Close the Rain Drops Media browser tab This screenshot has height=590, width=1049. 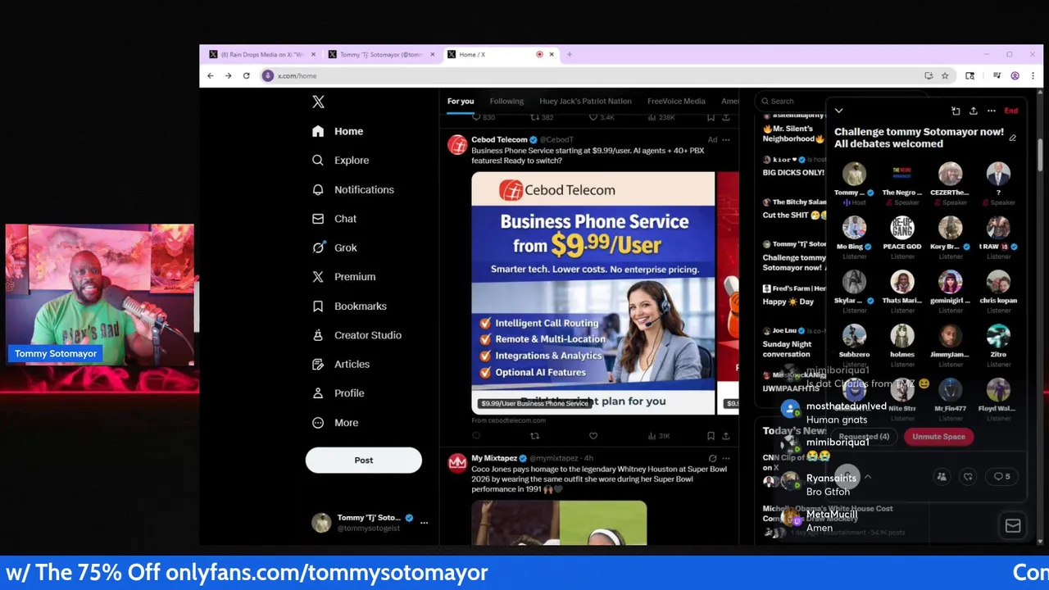pos(313,54)
